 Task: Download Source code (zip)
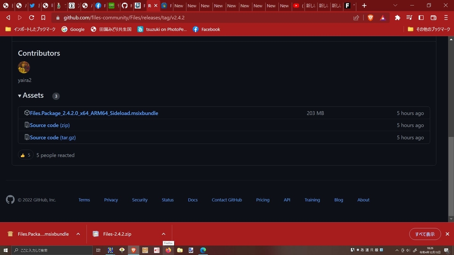click(x=50, y=125)
